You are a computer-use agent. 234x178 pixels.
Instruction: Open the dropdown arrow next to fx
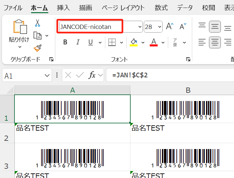click(x=100, y=75)
